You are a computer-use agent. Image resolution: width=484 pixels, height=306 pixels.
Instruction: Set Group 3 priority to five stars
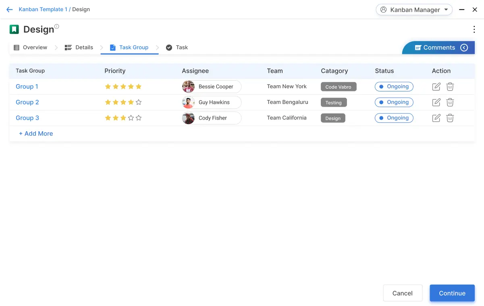tap(139, 118)
